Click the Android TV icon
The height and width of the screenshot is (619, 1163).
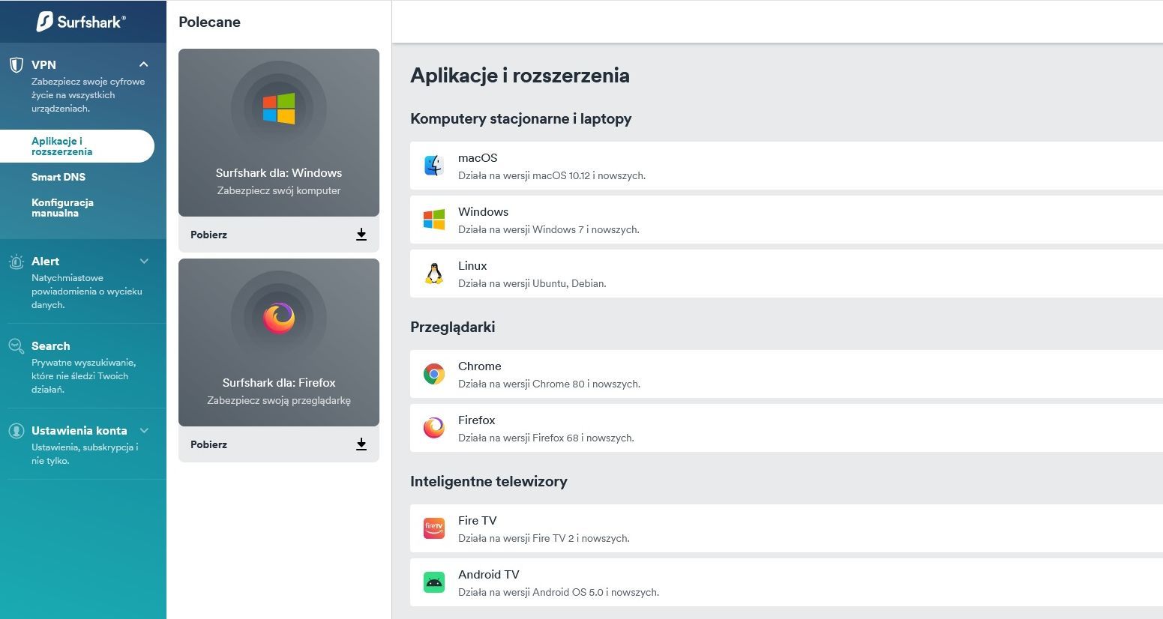coord(434,582)
